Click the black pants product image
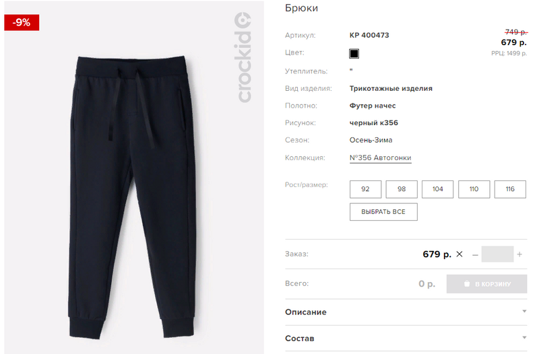Image resolution: width=539 pixels, height=354 pixels. (132, 197)
